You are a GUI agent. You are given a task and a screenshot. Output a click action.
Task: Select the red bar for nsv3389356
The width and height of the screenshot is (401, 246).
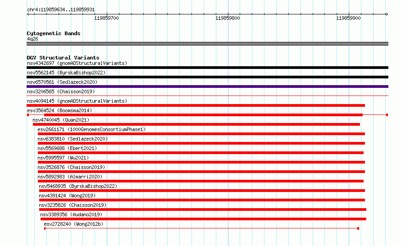tap(203, 219)
